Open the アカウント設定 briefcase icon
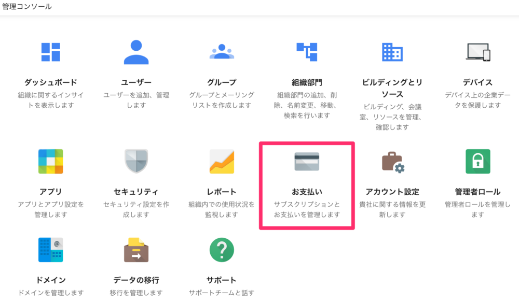Viewport: 519px width, 304px height. 392,161
